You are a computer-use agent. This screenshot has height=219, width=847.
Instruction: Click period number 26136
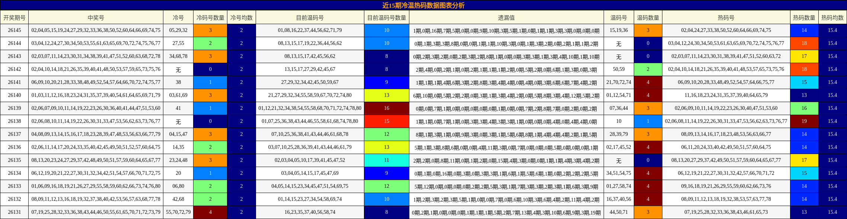(x=15, y=147)
